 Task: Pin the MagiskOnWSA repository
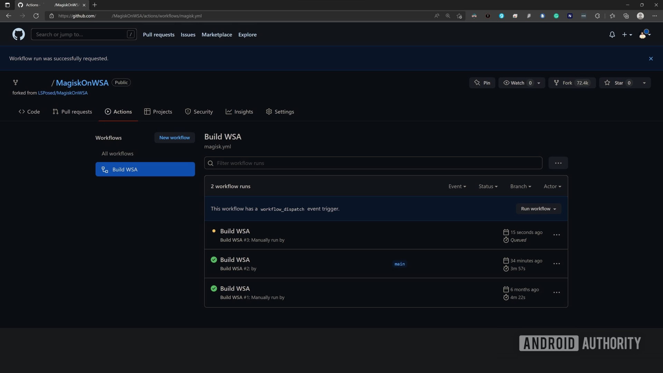[482, 83]
